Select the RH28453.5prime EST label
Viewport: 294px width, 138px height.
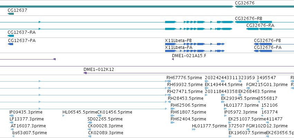point(186,98)
